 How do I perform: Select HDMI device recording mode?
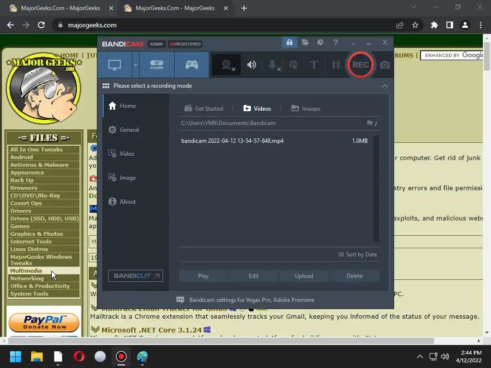(157, 65)
